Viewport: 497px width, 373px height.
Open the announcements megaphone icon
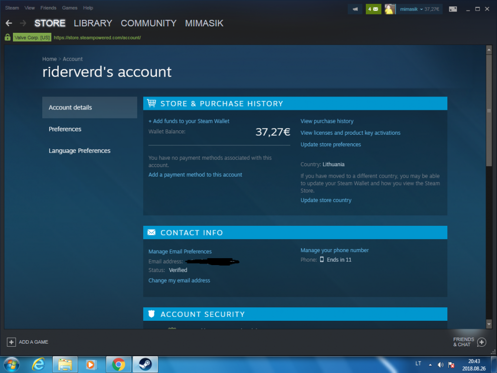point(355,9)
